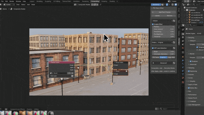Toggle the Shadows checkbox
Viewport: 204px width, 115px height.
tap(191, 61)
